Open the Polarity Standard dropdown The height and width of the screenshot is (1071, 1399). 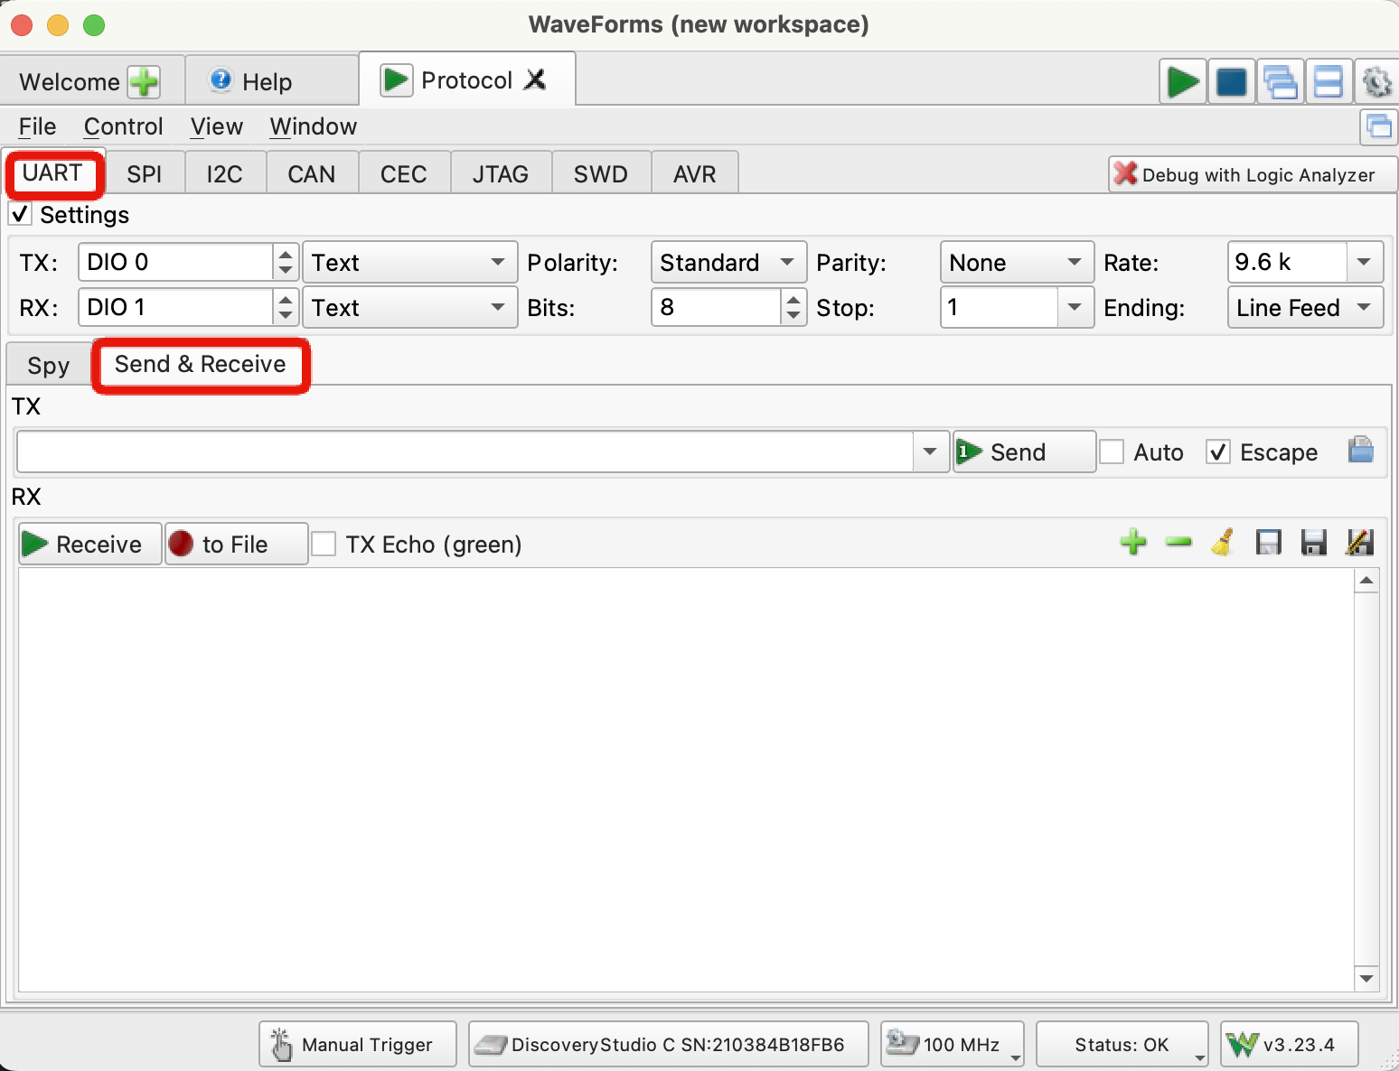click(x=728, y=262)
